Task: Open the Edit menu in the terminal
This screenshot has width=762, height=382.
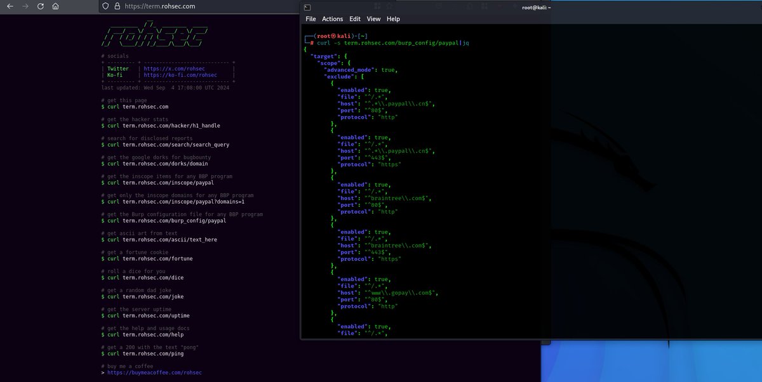Action: [x=355, y=19]
